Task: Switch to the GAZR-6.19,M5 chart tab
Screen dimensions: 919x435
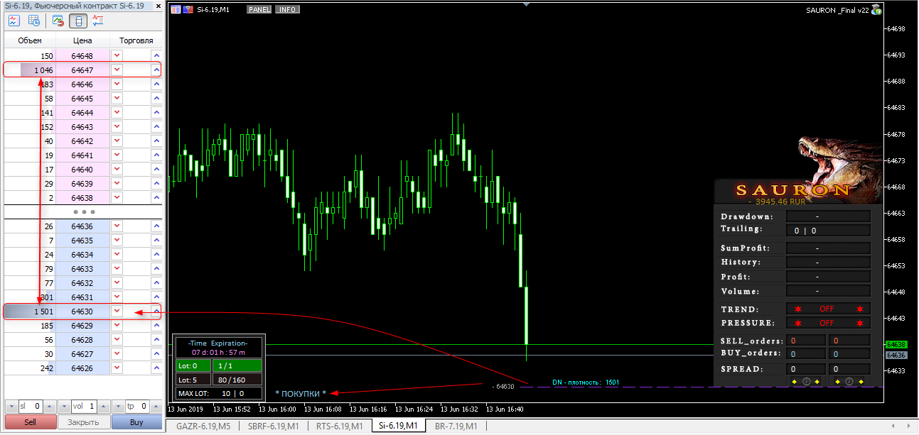Action: 203,426
